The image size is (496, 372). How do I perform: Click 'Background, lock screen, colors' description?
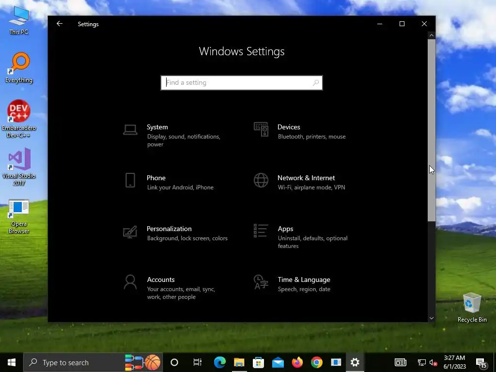pos(187,238)
